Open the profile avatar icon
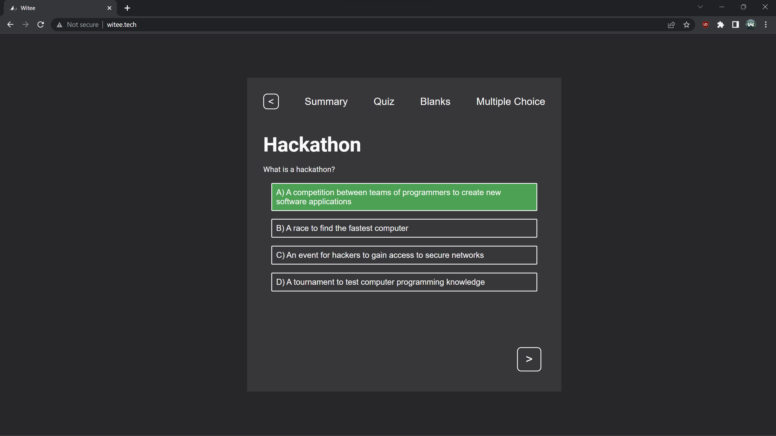 tap(750, 25)
